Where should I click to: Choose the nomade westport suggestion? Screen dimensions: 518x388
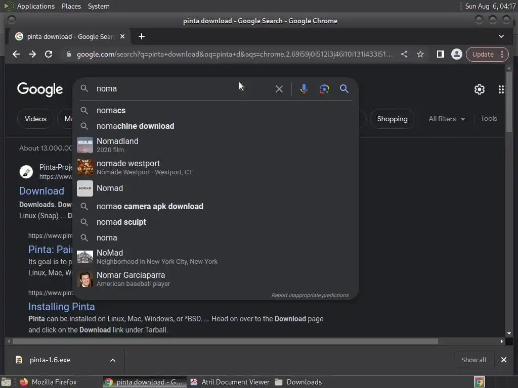[x=215, y=167]
